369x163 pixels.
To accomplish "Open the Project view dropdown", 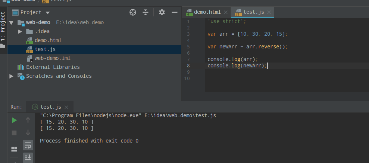I will (x=48, y=12).
